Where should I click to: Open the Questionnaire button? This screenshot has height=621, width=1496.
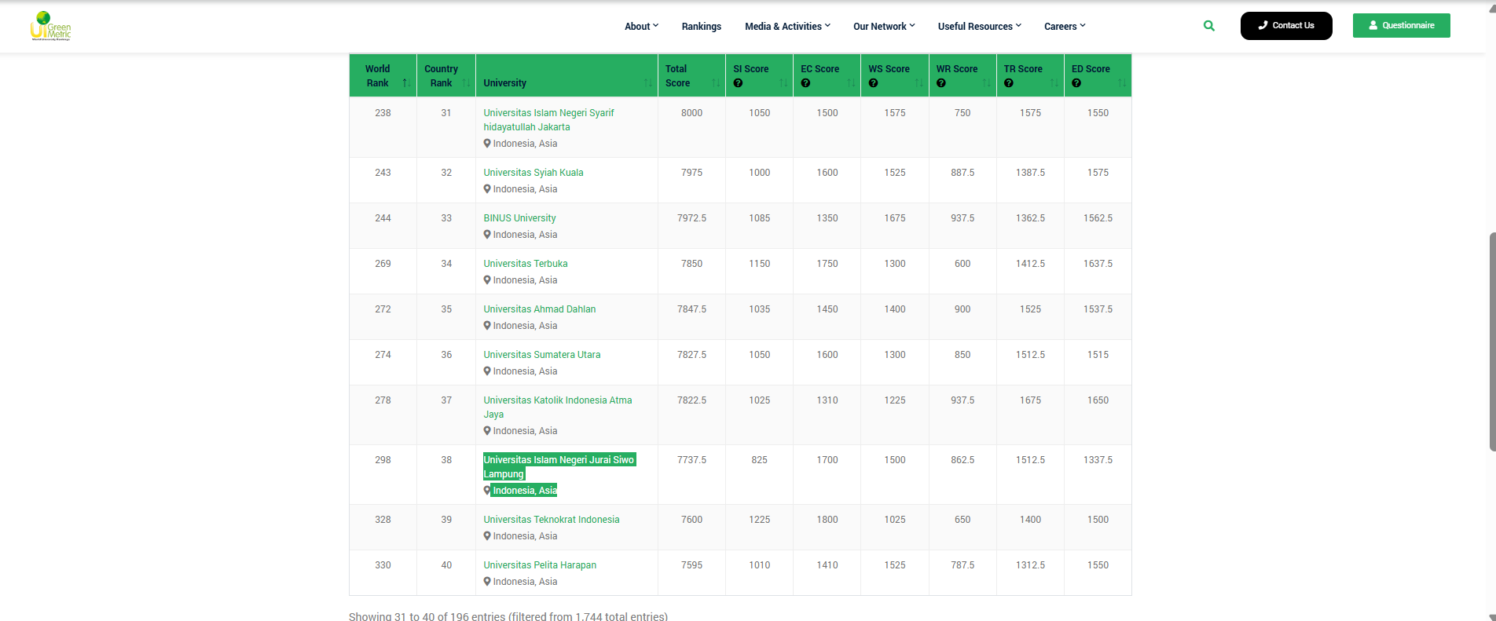1402,25
